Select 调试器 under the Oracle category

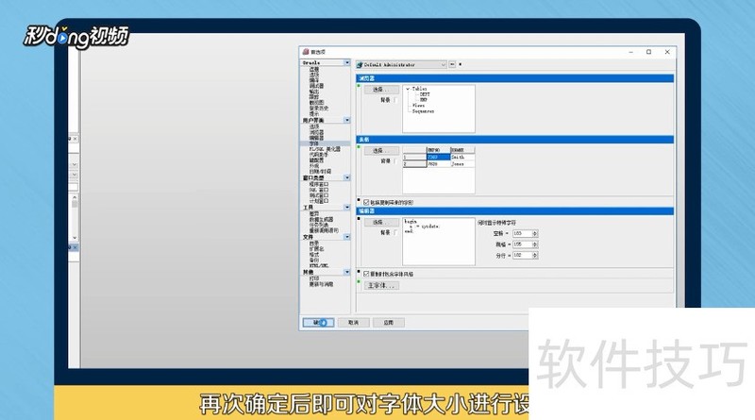point(316,86)
